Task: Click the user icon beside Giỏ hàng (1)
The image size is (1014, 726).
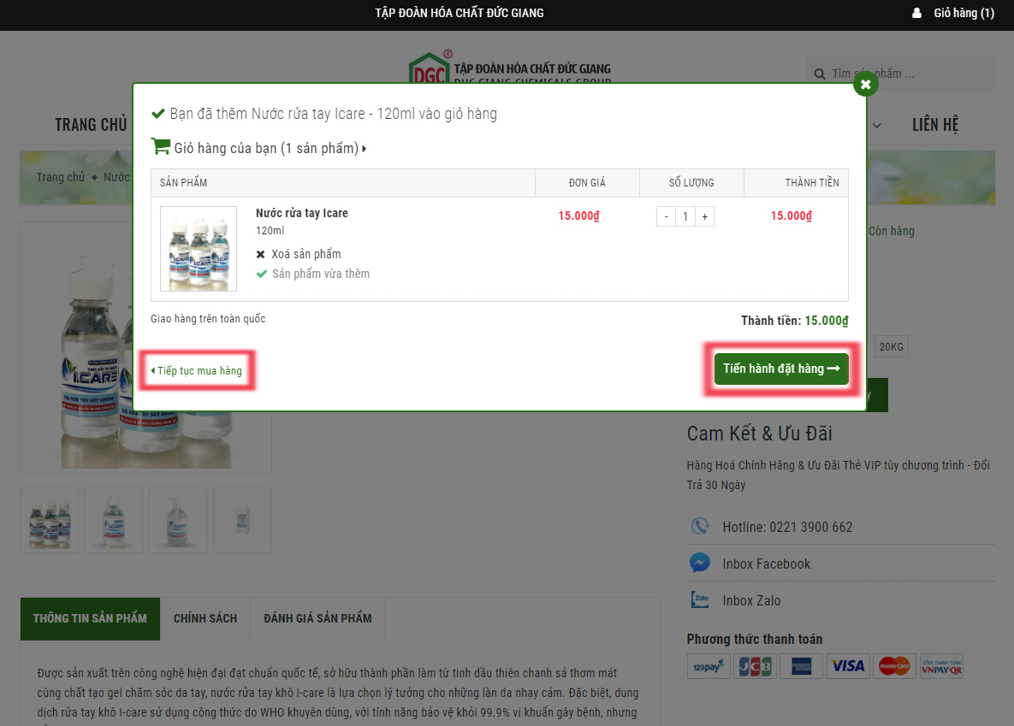Action: (x=916, y=13)
